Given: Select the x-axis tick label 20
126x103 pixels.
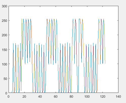Looking at the screenshot, I should (x=24, y=96).
